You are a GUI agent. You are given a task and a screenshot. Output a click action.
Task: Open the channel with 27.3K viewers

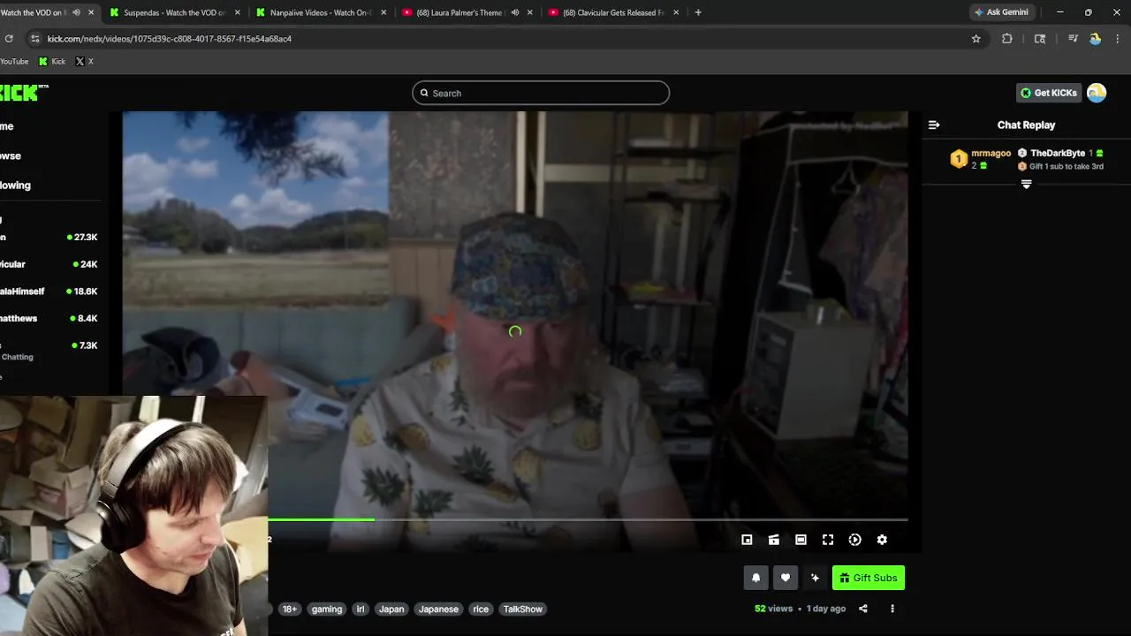(50, 238)
